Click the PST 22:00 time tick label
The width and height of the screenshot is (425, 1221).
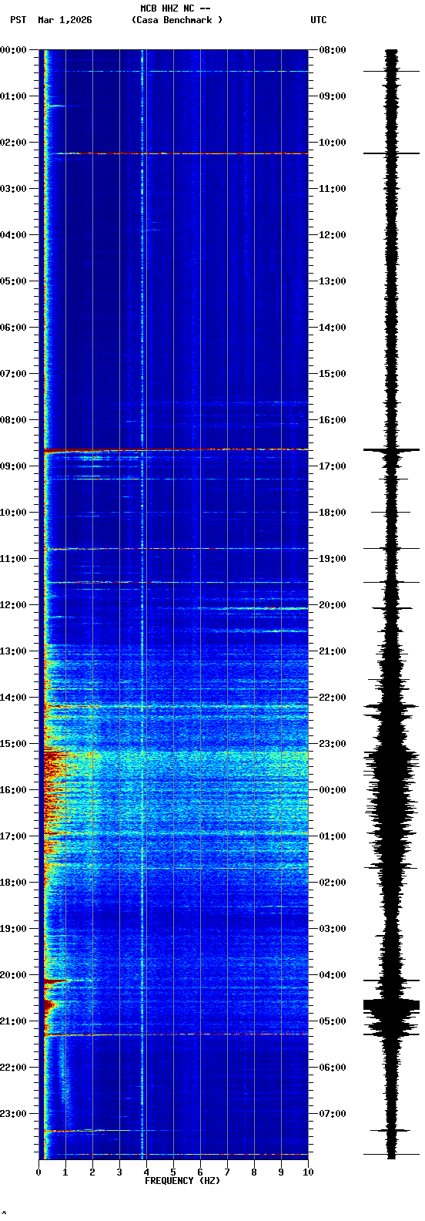[12, 1068]
